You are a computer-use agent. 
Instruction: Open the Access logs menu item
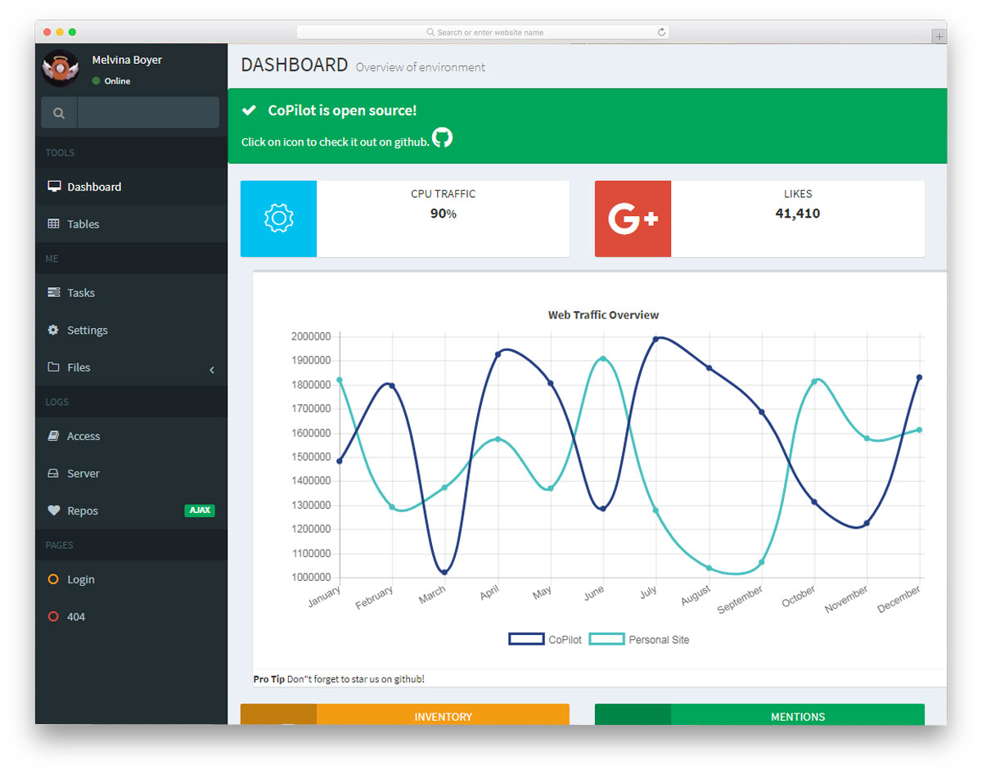[x=131, y=436]
